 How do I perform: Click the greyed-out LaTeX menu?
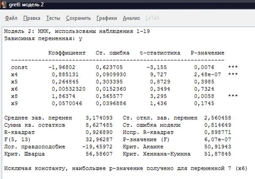point(152,18)
